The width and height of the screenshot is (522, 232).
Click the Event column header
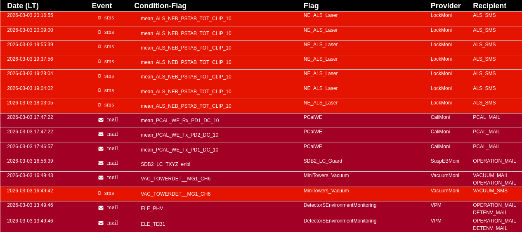102,6
